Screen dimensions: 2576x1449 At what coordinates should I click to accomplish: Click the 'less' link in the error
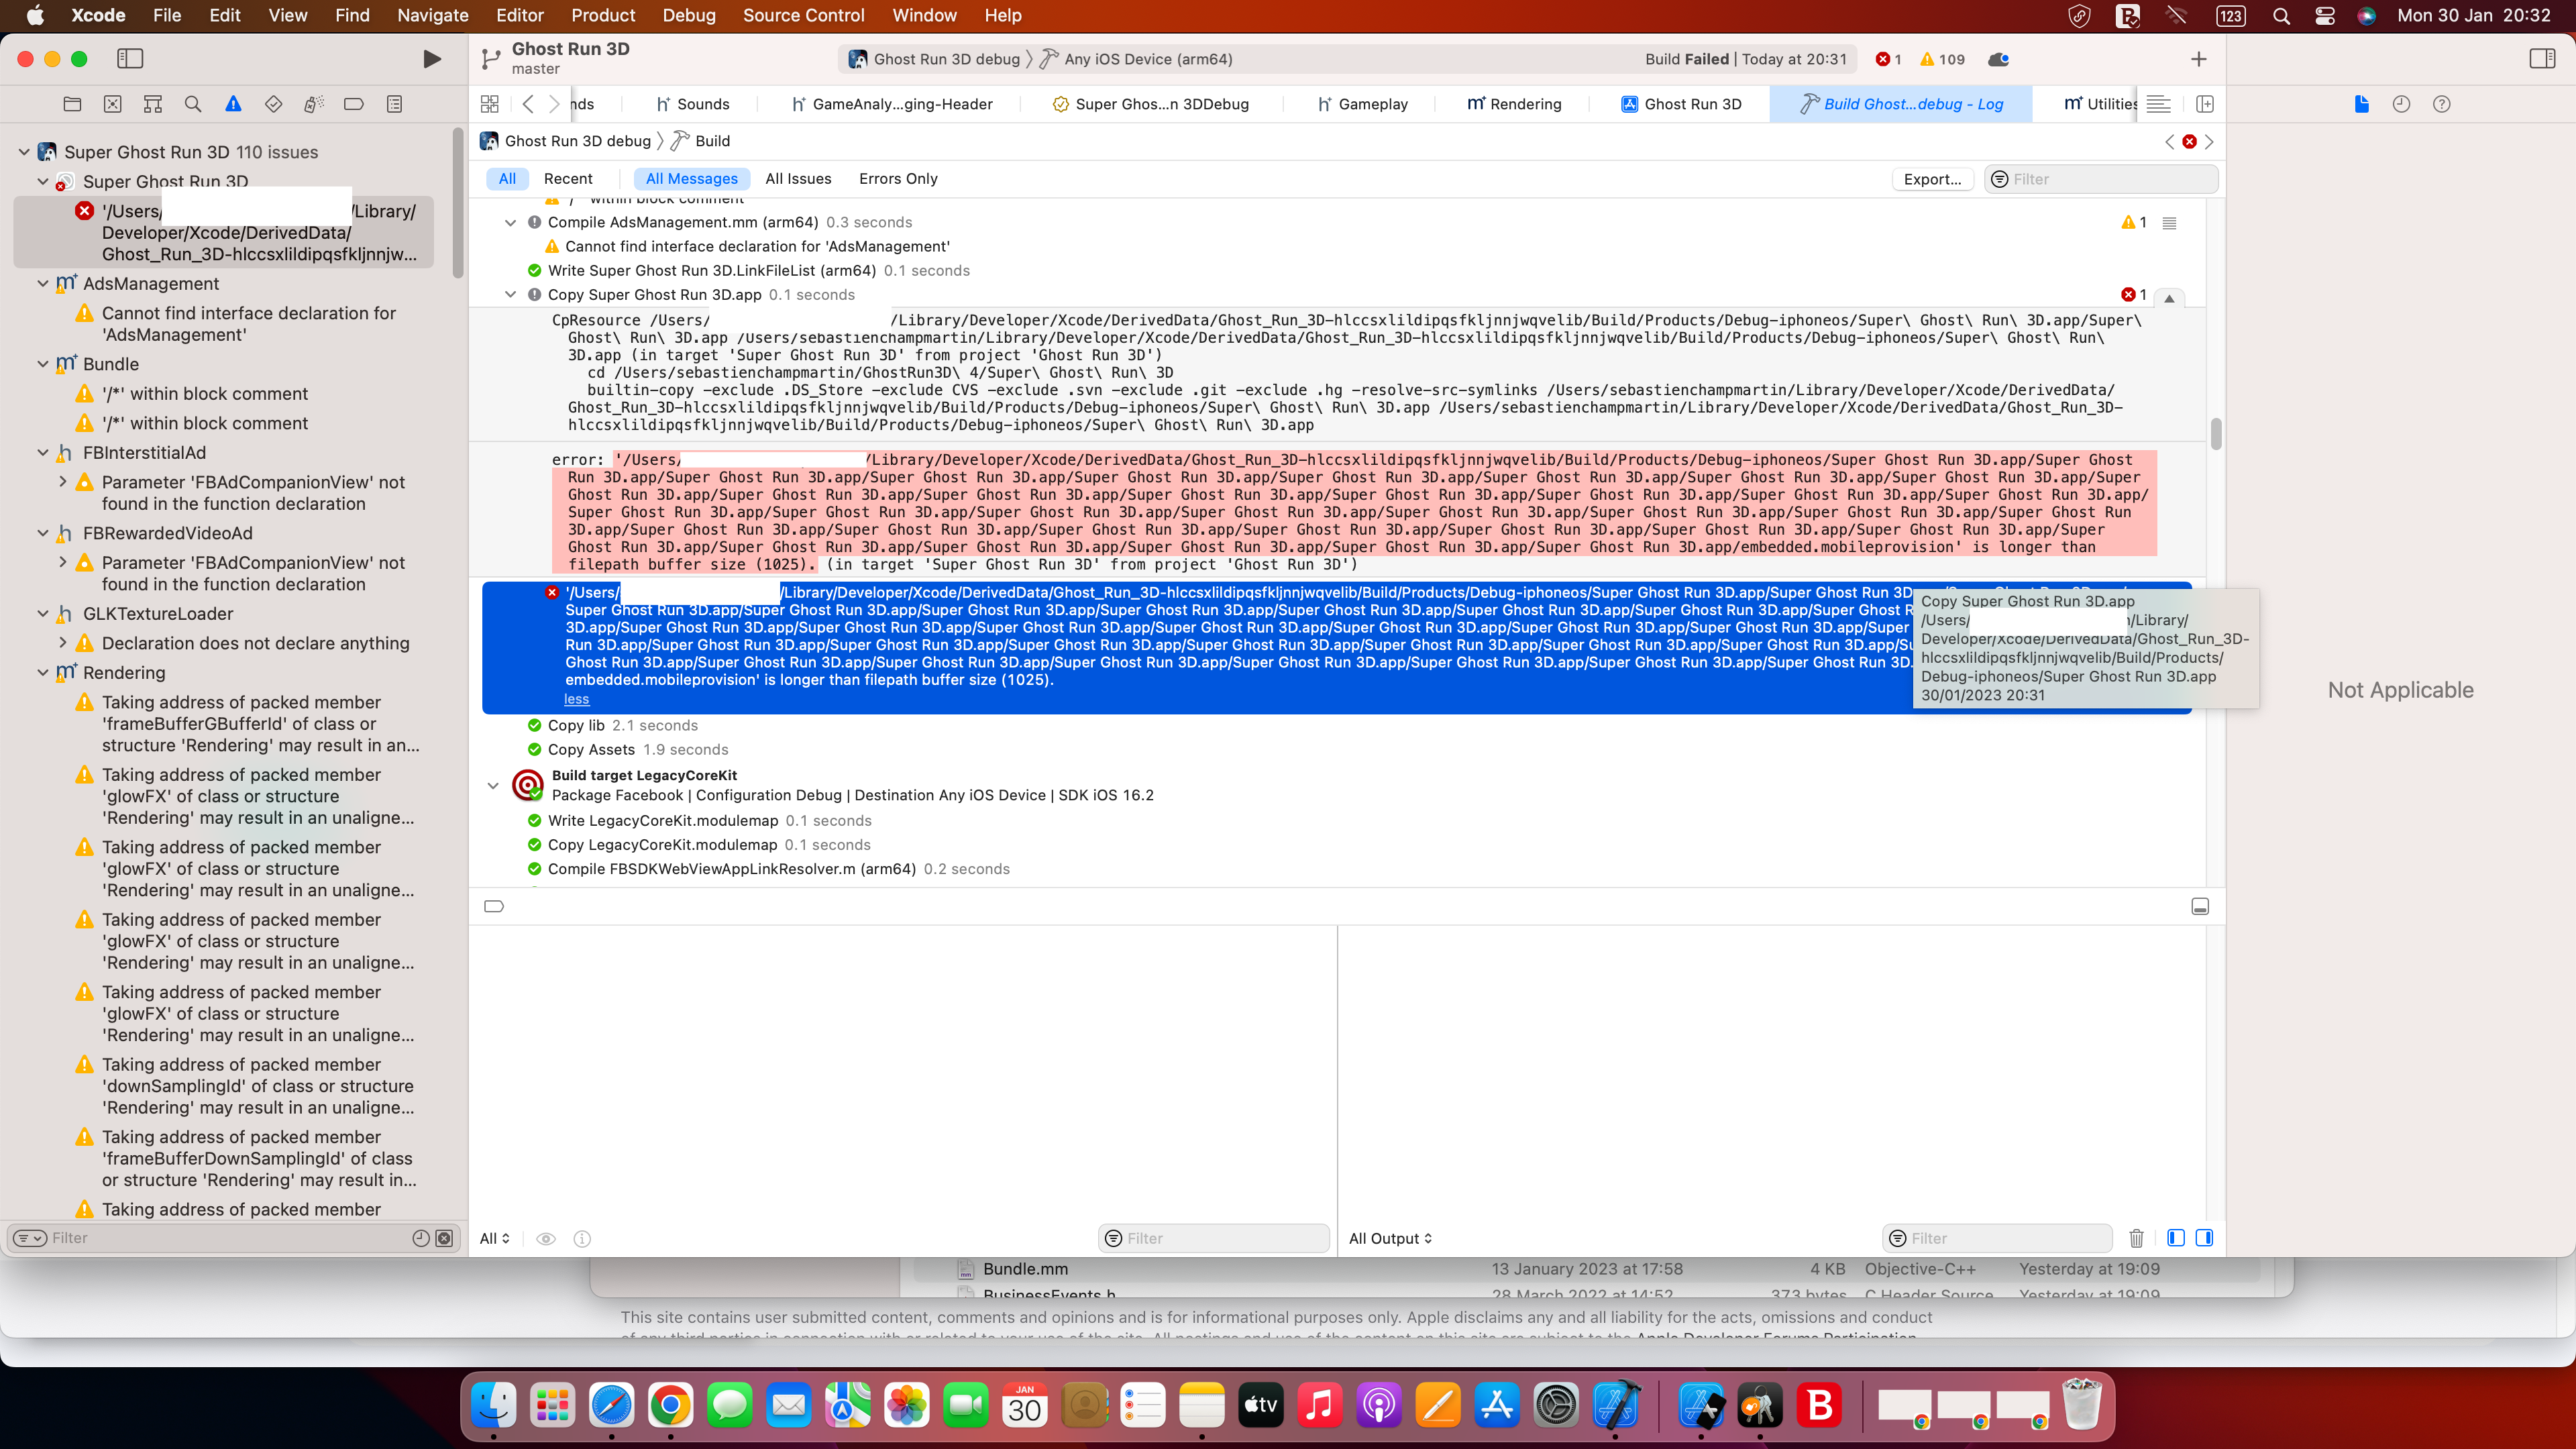click(576, 699)
